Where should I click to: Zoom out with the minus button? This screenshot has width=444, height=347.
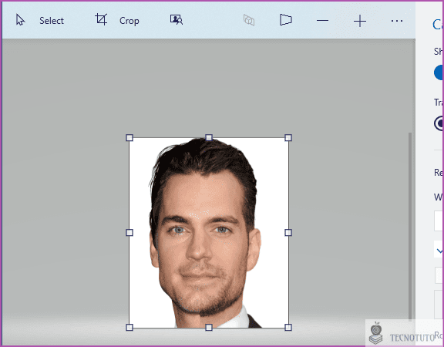tap(322, 21)
